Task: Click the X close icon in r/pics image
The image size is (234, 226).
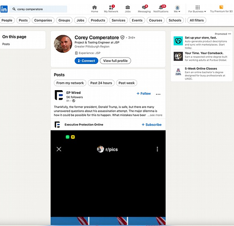Action: click(x=59, y=149)
